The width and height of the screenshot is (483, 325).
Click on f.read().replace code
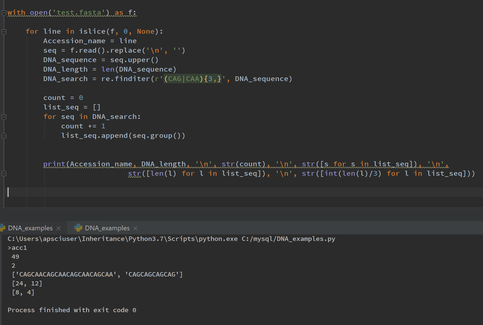pyautogui.click(x=127, y=50)
